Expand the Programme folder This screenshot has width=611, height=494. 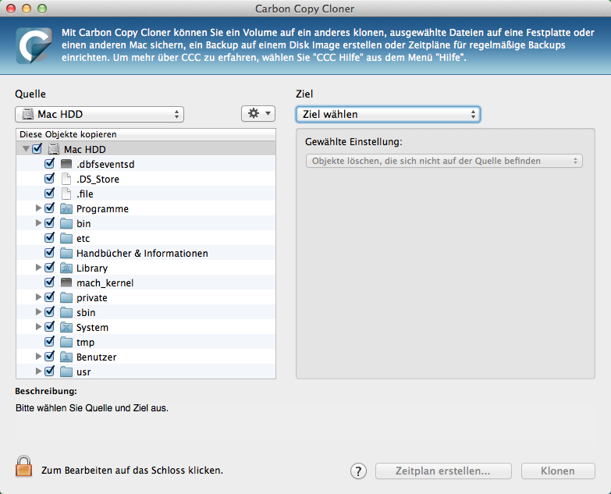pyautogui.click(x=38, y=208)
